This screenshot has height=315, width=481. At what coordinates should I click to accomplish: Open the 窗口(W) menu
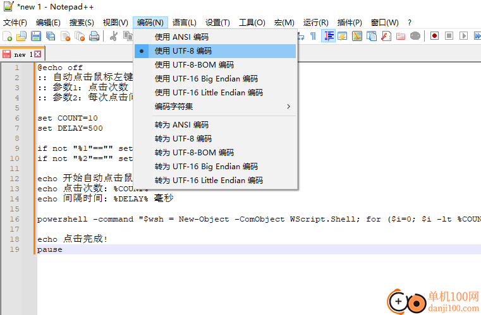(385, 23)
